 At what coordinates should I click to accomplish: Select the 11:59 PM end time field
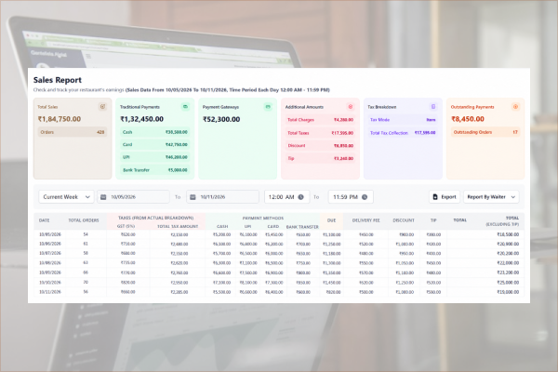(x=351, y=197)
